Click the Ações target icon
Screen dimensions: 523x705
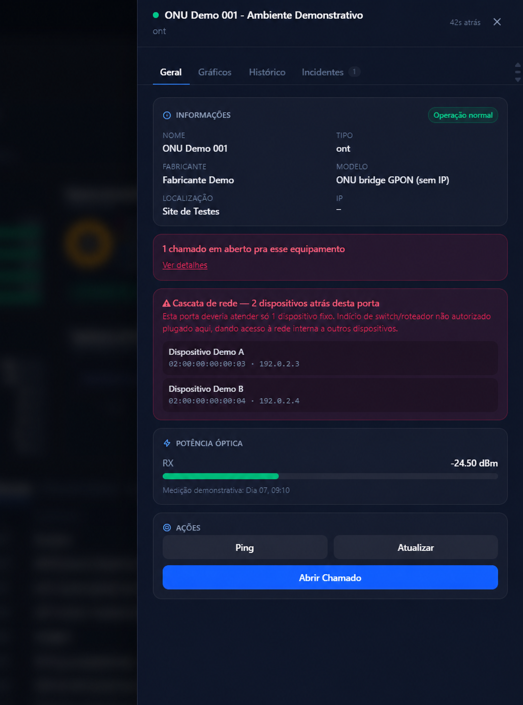pos(167,528)
